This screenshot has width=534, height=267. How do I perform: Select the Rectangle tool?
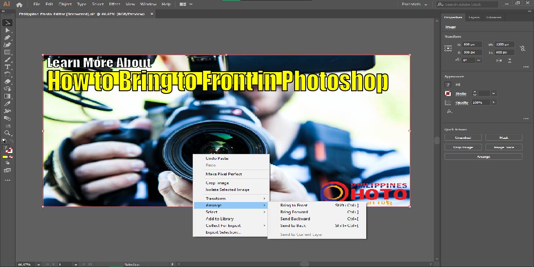pos(7,52)
